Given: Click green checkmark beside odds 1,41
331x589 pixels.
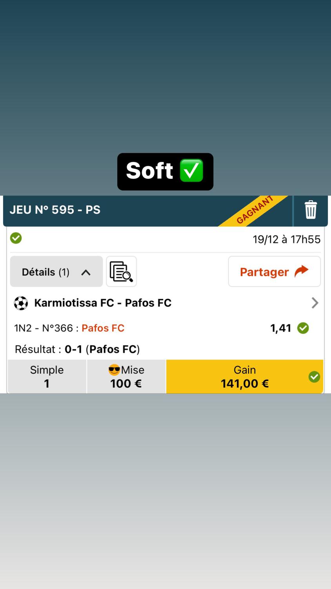Looking at the screenshot, I should click(303, 328).
